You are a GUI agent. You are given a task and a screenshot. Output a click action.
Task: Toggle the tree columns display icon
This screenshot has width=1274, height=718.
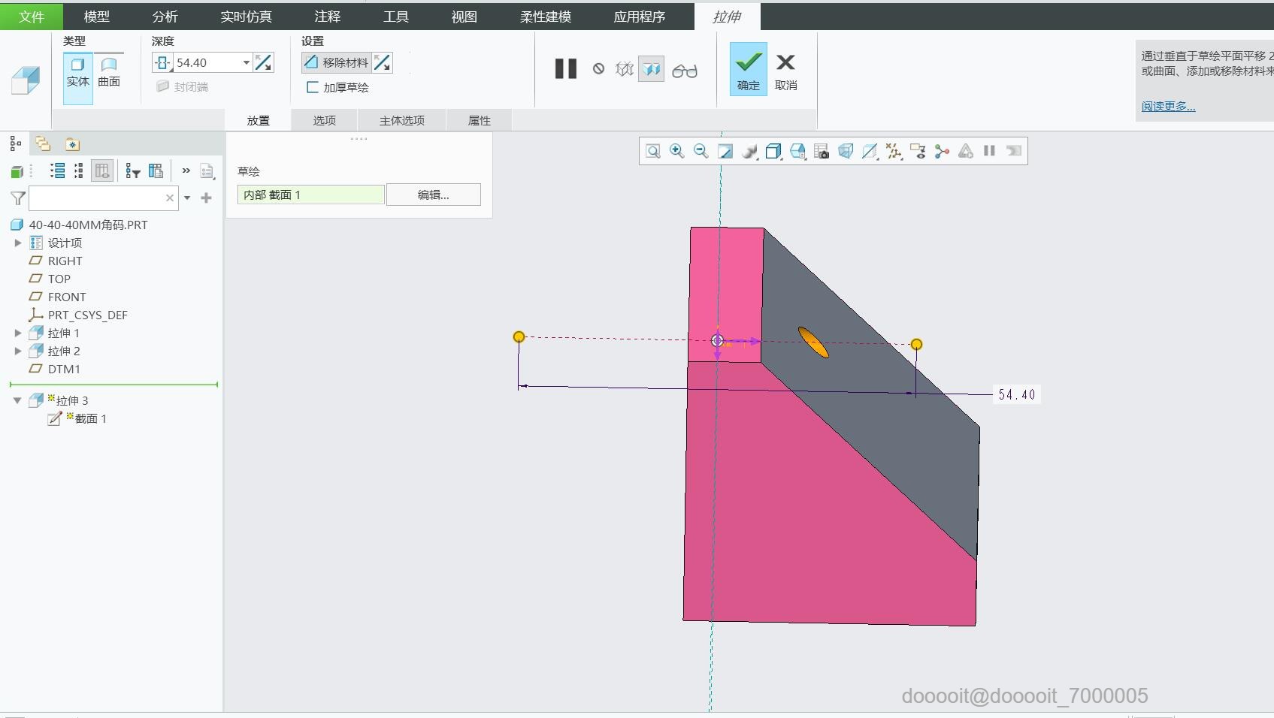(102, 170)
